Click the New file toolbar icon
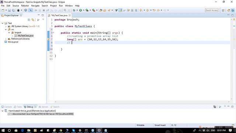Image resolution: width=236 pixels, height=133 pixels. (3, 10)
